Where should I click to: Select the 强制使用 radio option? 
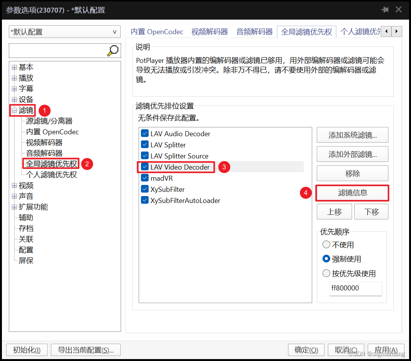click(x=326, y=259)
